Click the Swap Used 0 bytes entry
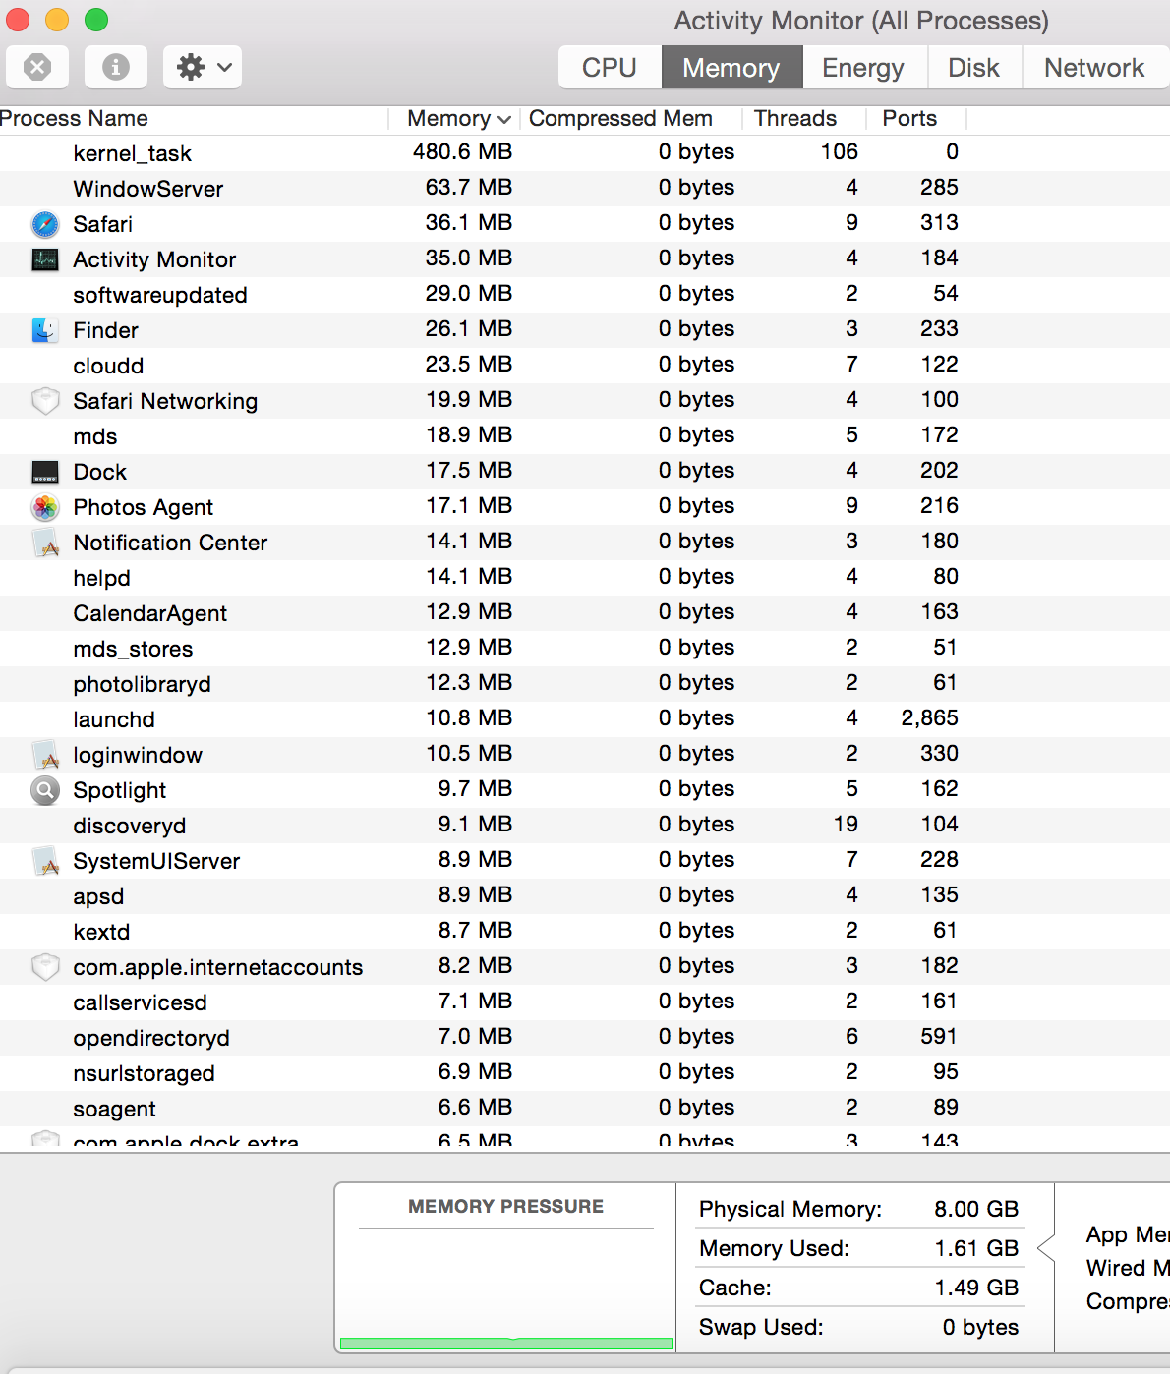 [x=859, y=1327]
